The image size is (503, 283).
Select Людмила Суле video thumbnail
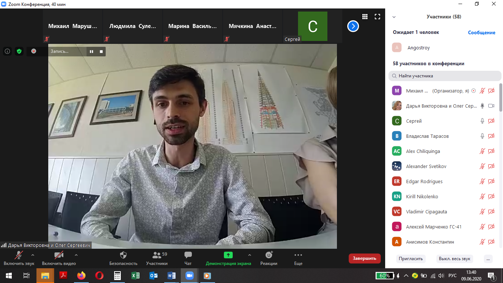pyautogui.click(x=133, y=26)
